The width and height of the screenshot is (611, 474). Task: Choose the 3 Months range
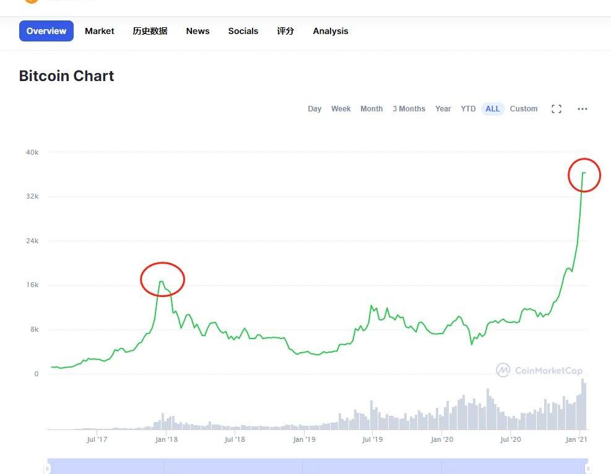409,109
